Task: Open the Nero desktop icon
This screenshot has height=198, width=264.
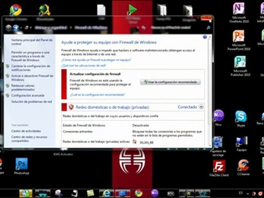Action: coord(218,118)
